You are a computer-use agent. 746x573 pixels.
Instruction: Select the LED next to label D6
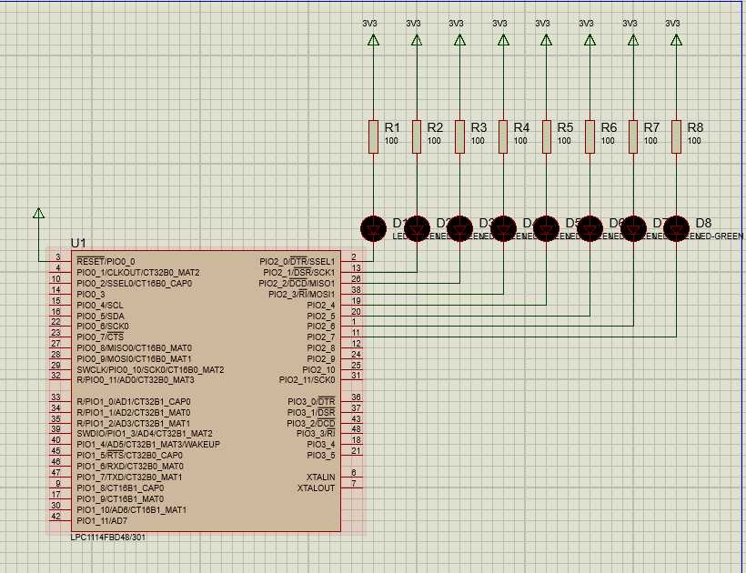coord(590,228)
